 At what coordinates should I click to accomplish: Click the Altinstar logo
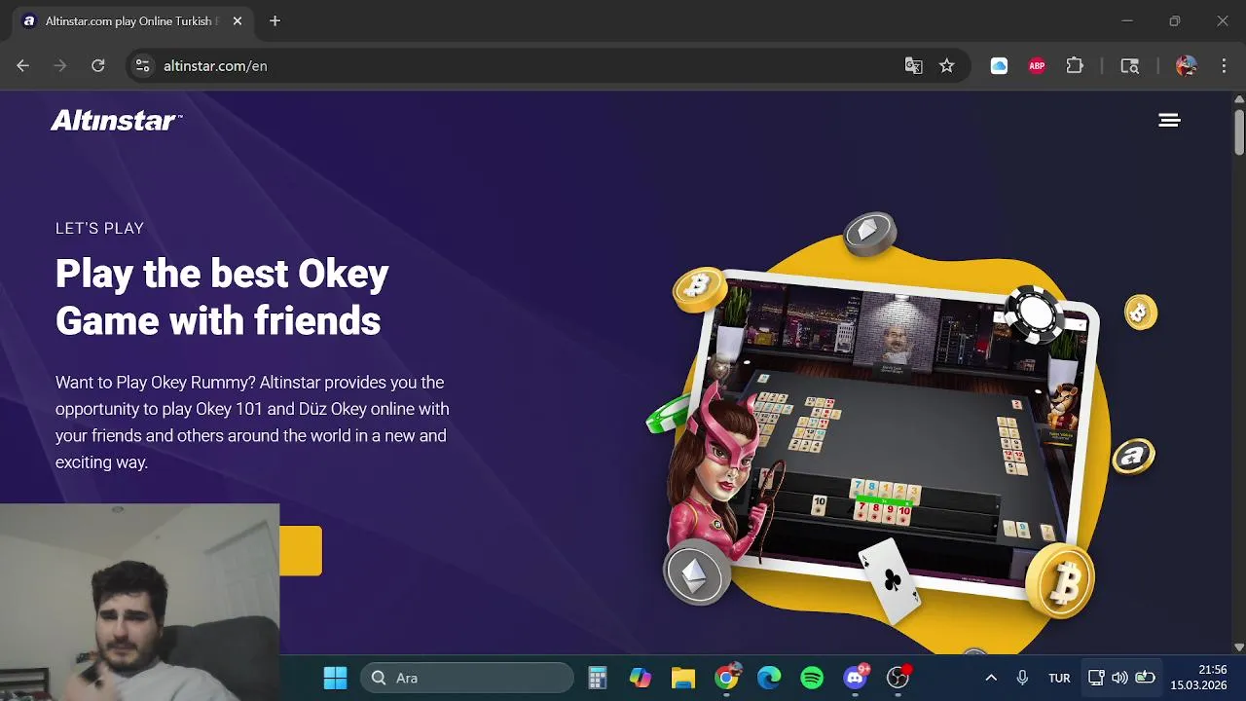click(x=116, y=120)
